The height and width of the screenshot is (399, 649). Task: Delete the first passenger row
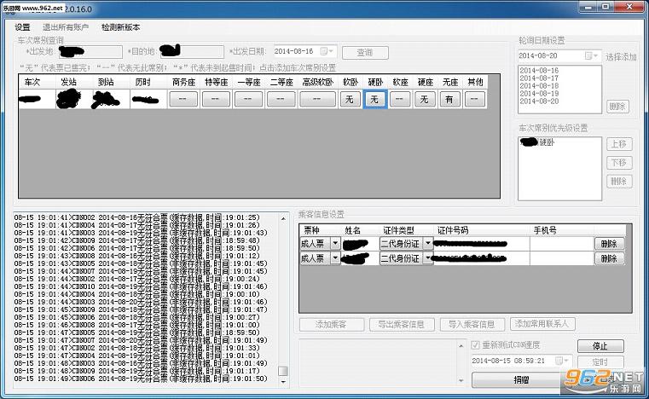point(609,244)
